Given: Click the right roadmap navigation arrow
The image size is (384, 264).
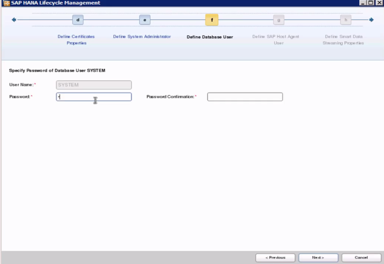Looking at the screenshot, I should point(372,20).
